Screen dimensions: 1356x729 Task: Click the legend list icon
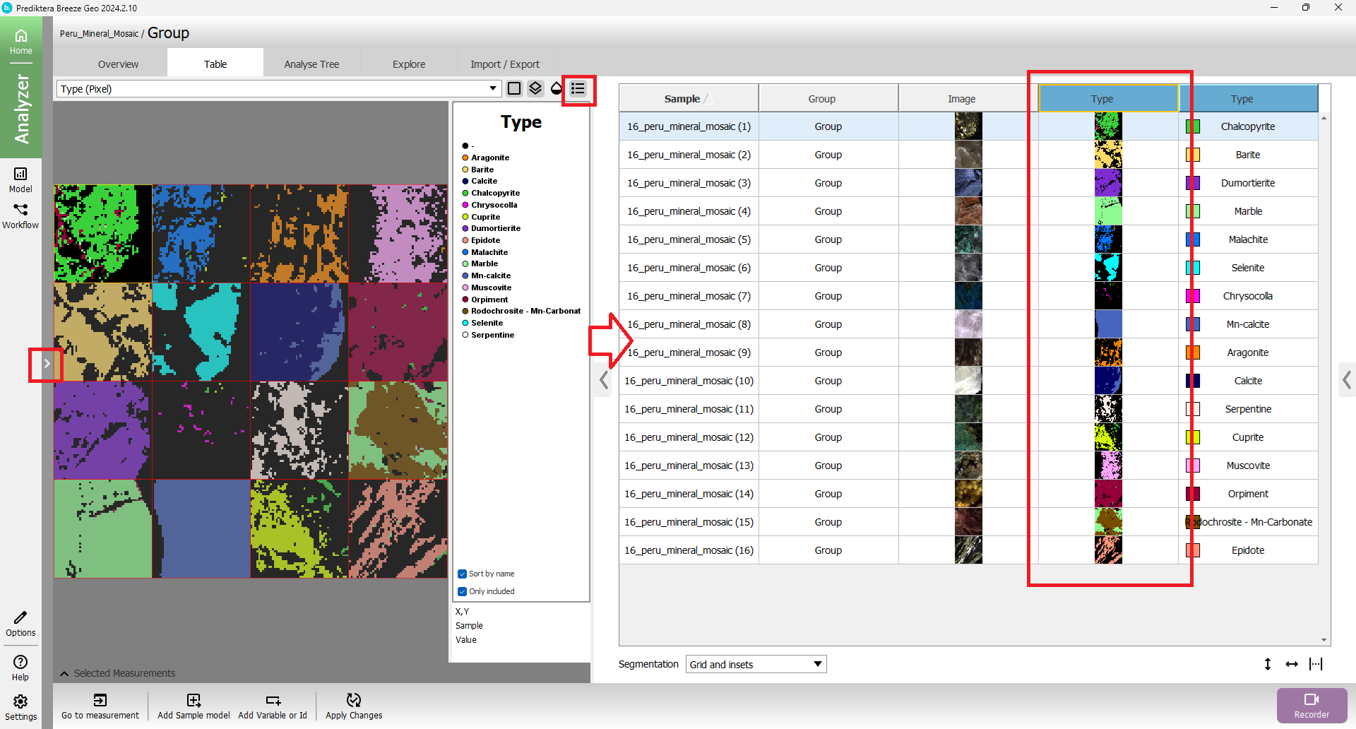coord(578,88)
